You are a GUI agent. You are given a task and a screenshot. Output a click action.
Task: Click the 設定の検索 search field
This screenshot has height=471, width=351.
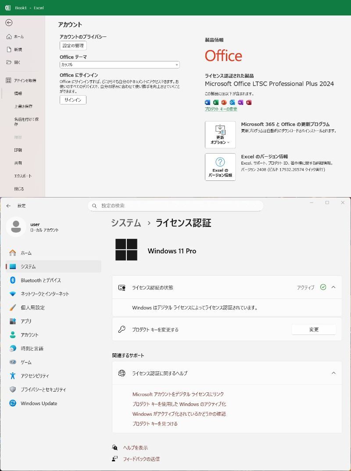click(175, 205)
